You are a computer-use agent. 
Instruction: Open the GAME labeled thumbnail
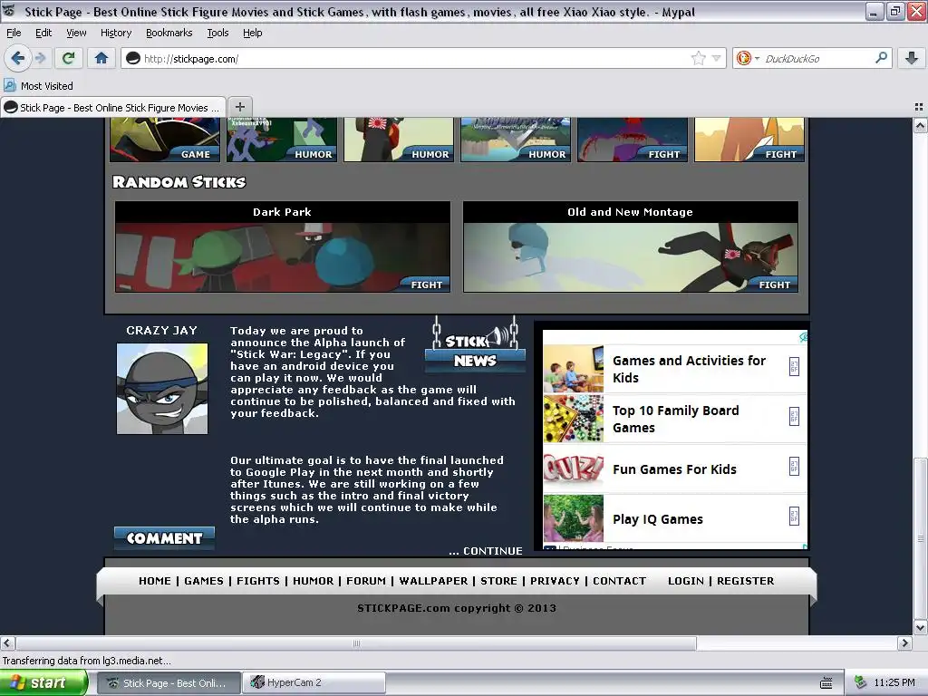pos(165,140)
